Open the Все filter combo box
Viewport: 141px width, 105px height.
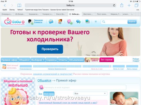pos(90,94)
